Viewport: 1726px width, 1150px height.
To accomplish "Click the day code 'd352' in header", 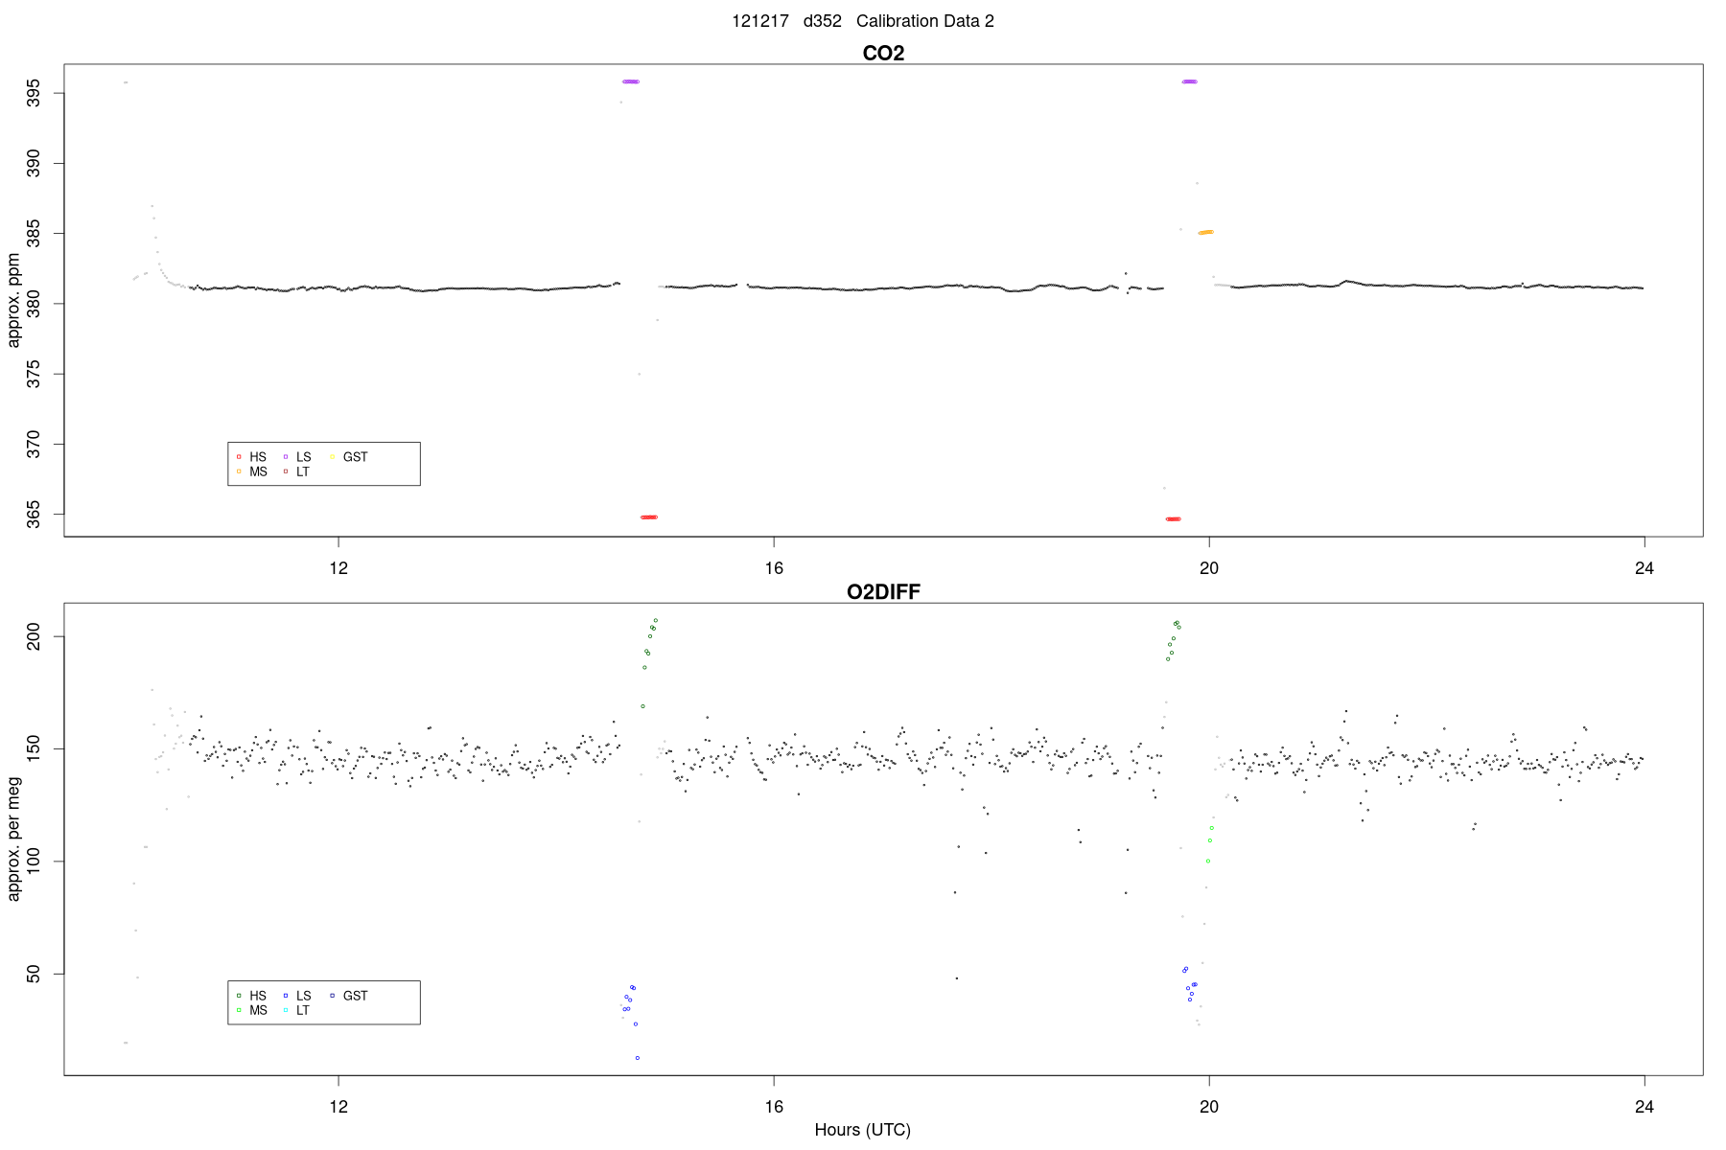I will (x=822, y=21).
